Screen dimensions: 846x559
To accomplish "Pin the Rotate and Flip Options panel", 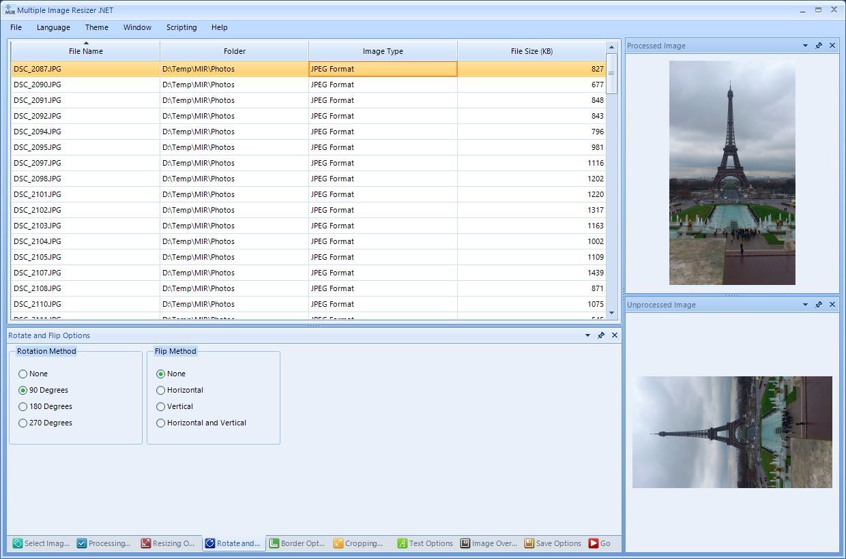I will (x=601, y=335).
